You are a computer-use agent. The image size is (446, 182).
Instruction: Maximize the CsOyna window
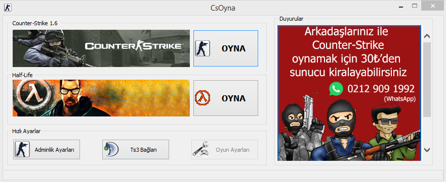pos(415,6)
